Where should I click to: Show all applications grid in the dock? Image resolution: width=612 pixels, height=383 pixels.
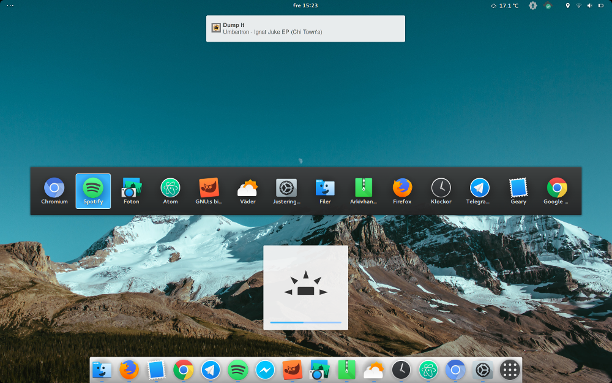click(x=510, y=370)
